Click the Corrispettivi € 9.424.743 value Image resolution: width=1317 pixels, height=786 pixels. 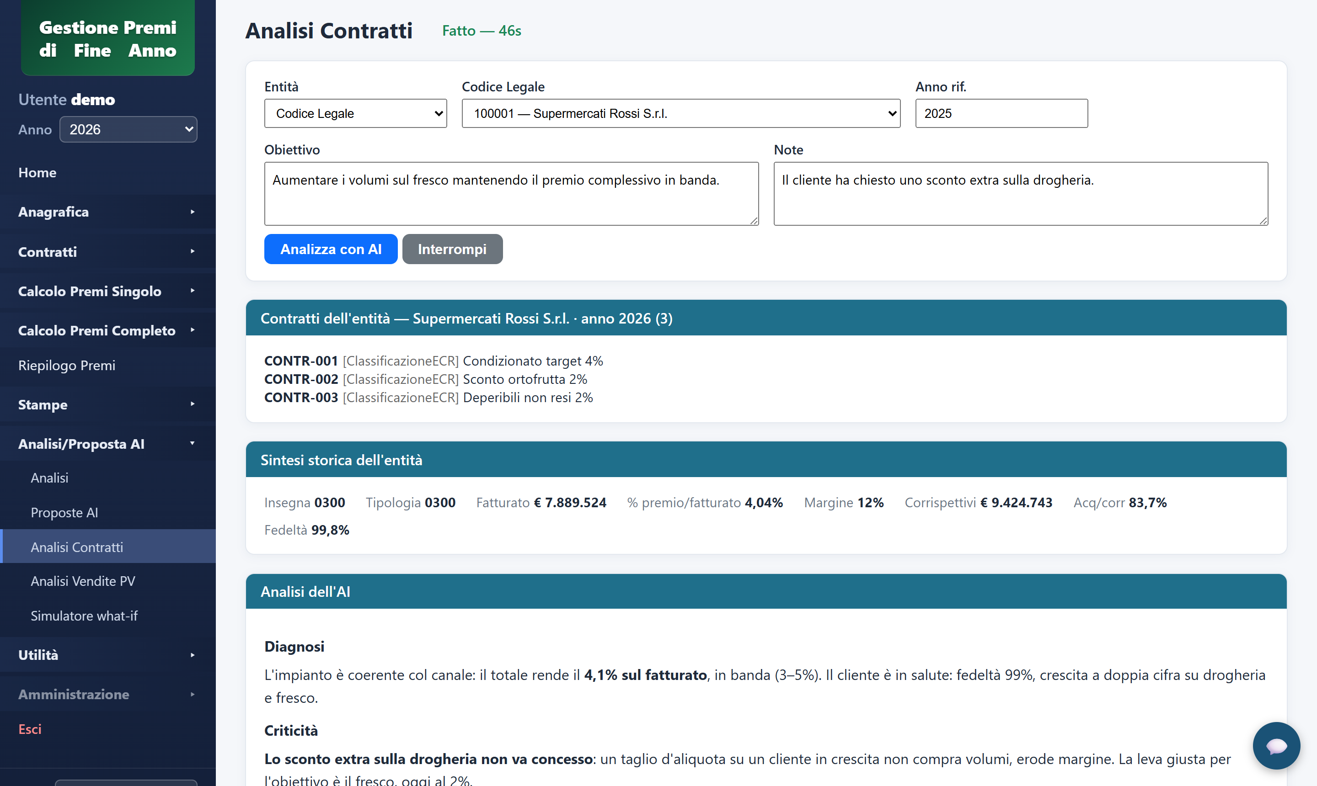pos(978,502)
